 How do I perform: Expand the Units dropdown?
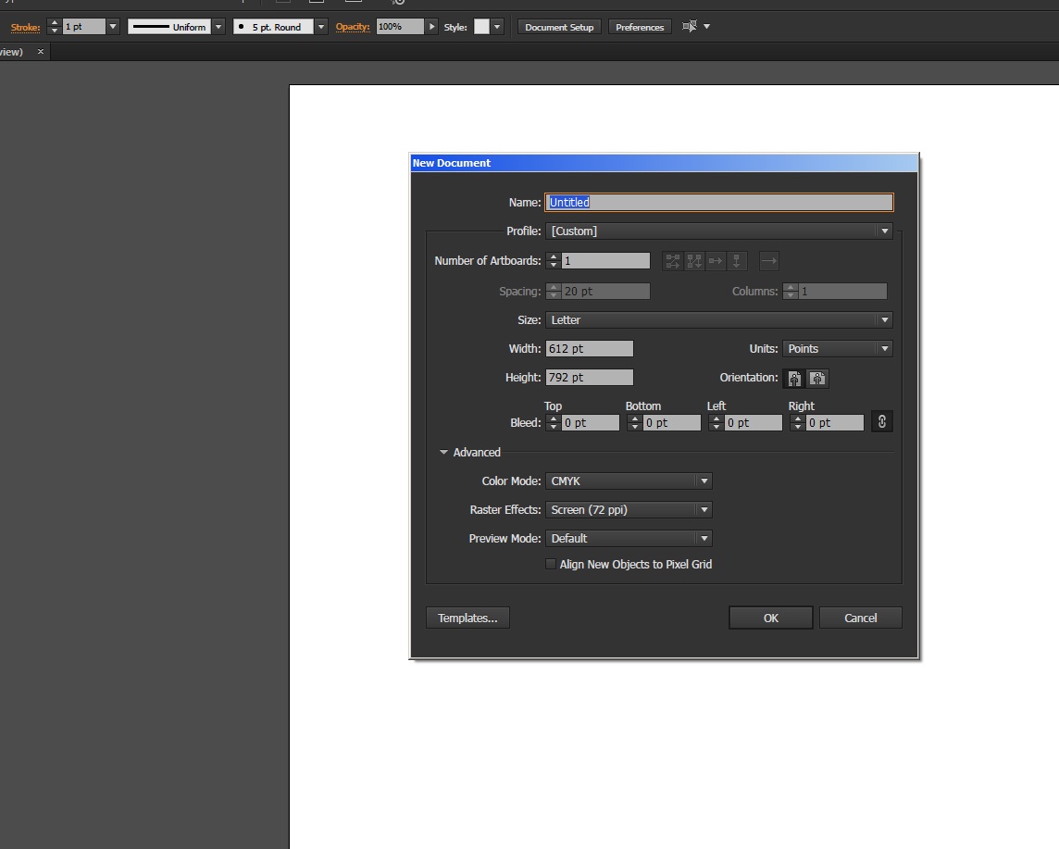pos(838,349)
